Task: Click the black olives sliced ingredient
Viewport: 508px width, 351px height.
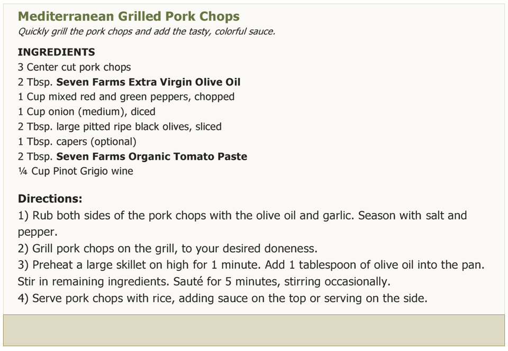Action: [x=120, y=126]
